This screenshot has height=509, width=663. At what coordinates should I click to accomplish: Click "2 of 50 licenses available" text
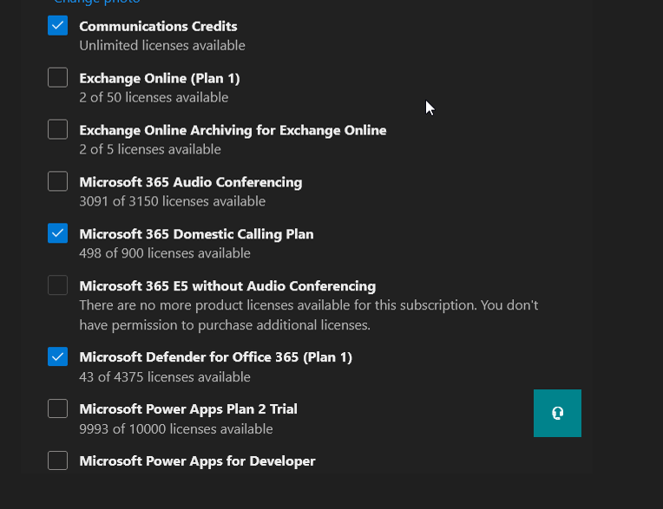(154, 98)
